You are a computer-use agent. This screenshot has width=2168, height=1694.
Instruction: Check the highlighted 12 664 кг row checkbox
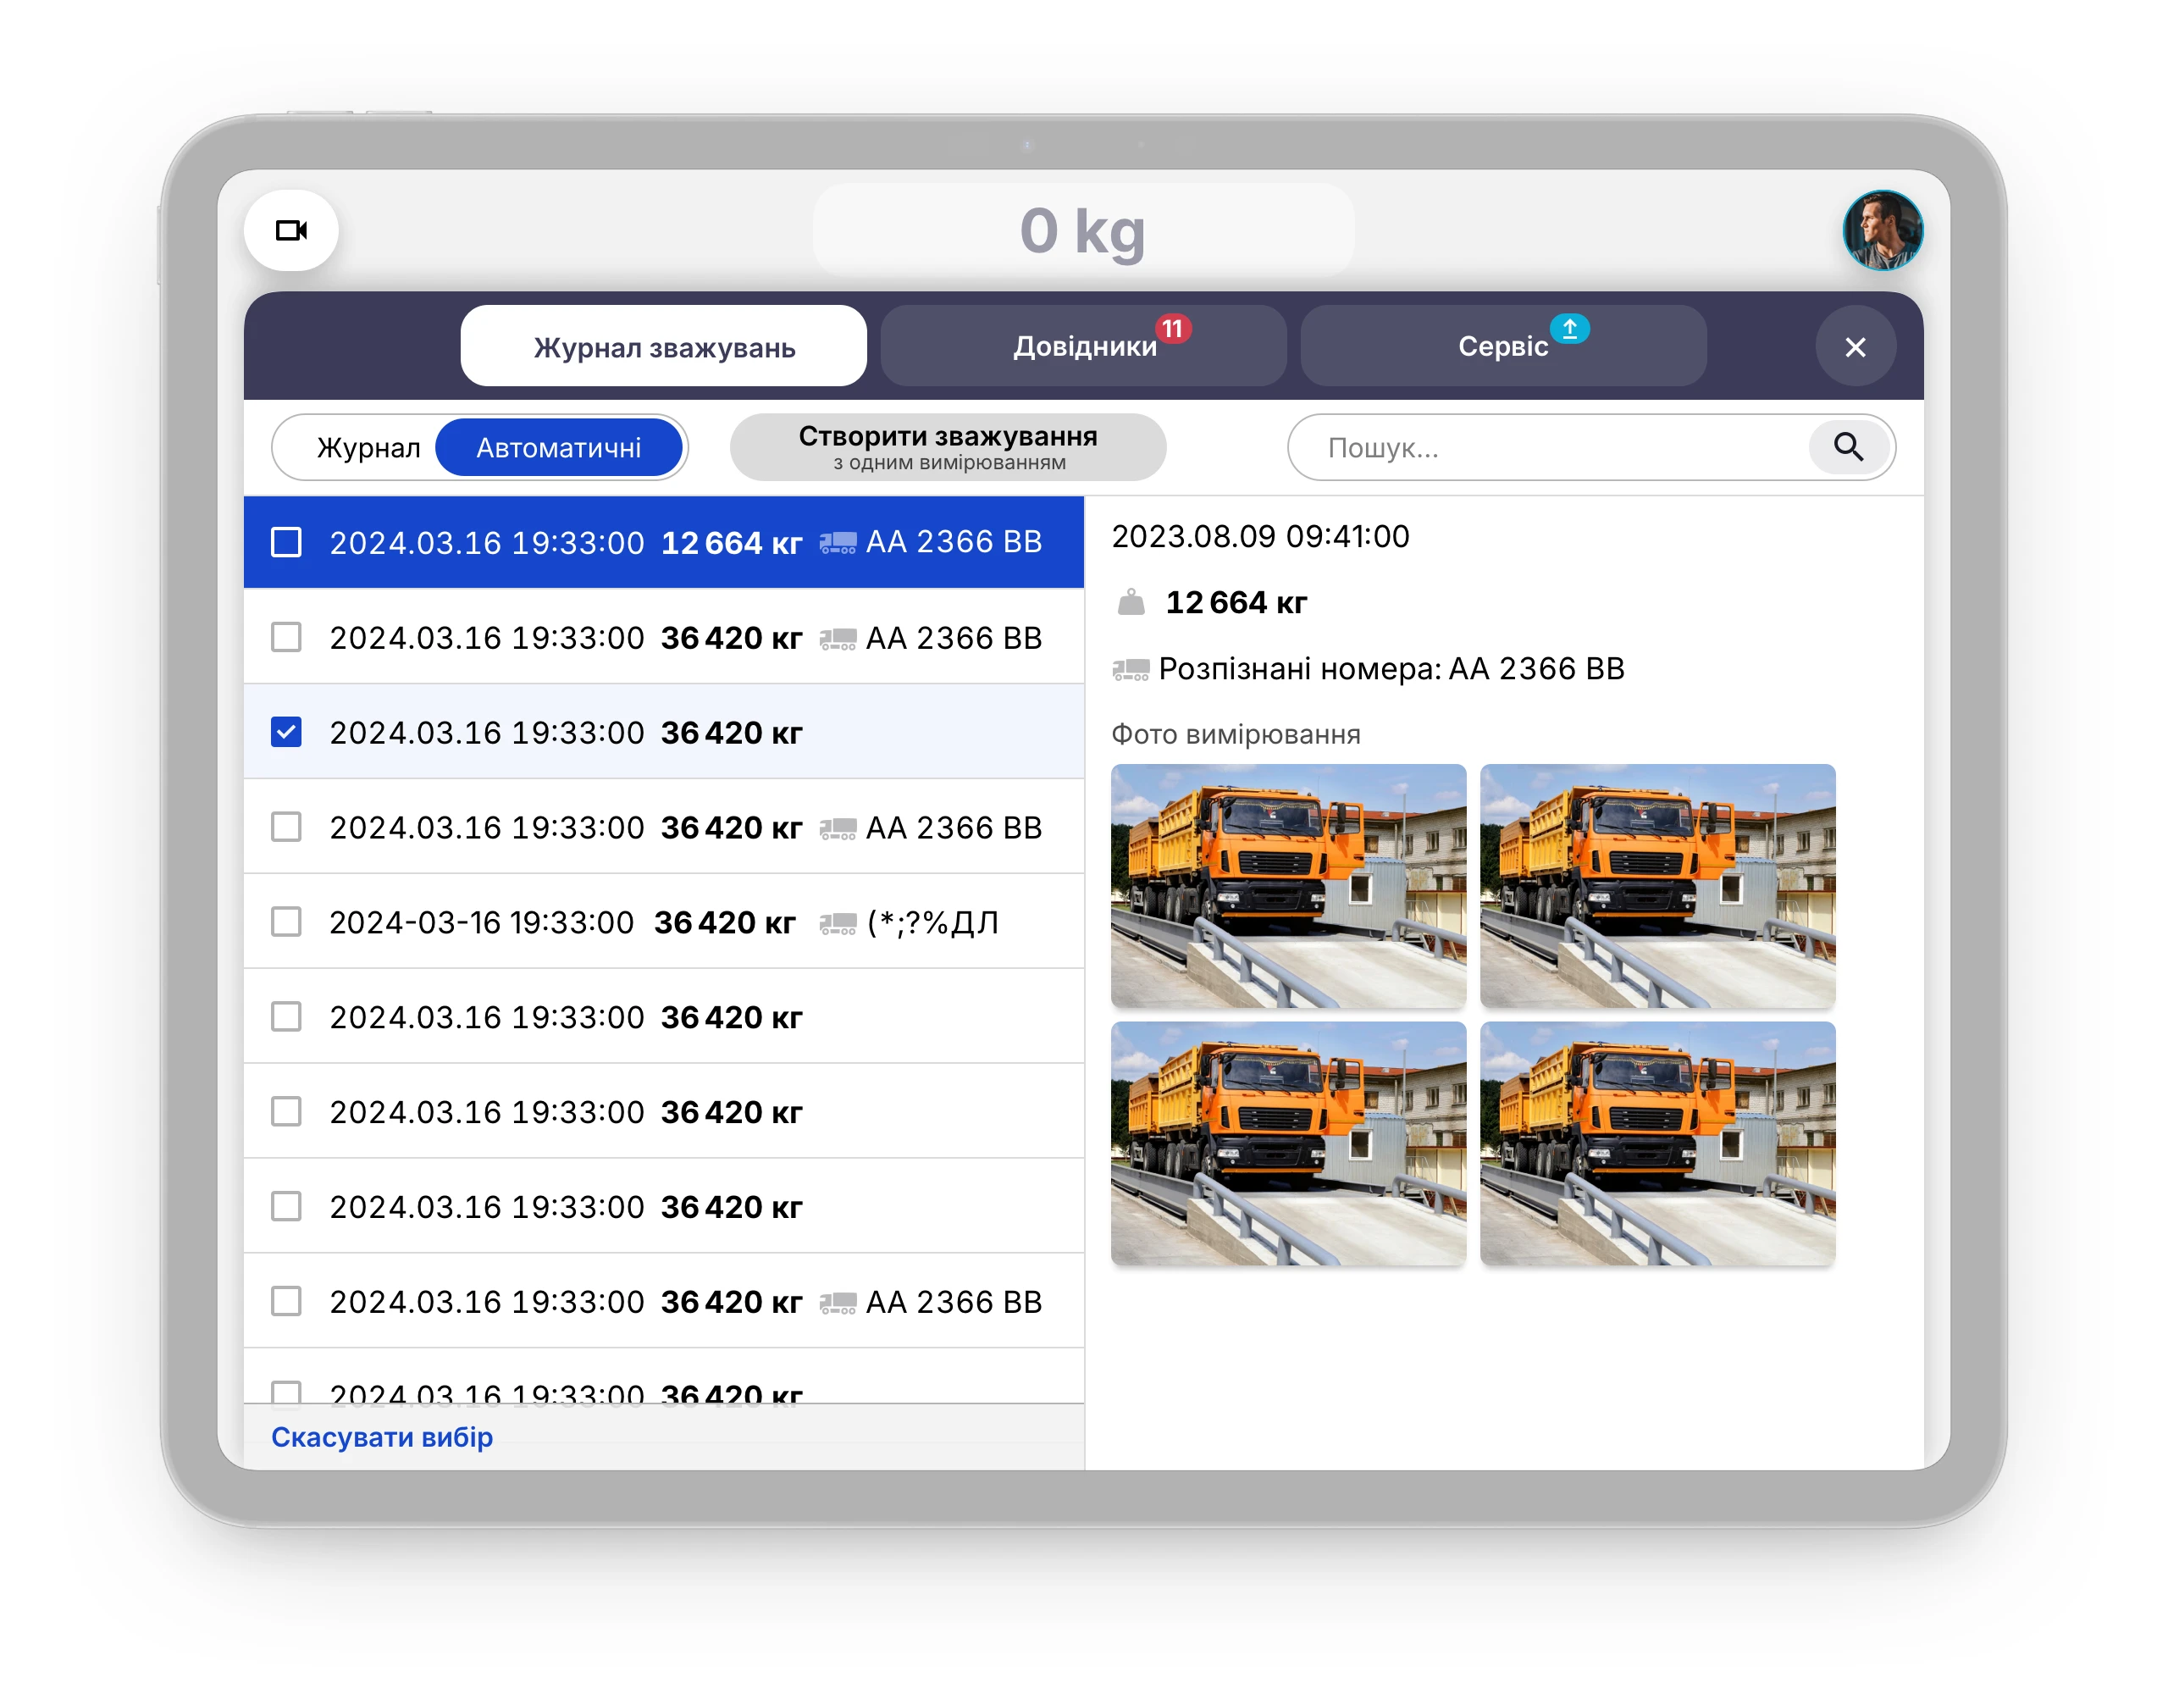(286, 543)
